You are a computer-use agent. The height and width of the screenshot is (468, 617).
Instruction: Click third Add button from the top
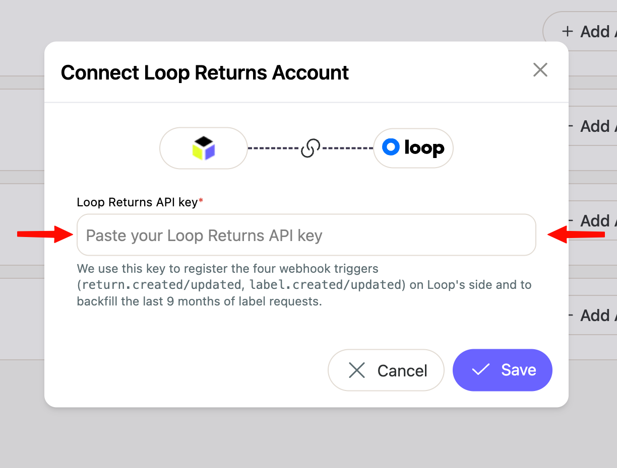(x=593, y=220)
